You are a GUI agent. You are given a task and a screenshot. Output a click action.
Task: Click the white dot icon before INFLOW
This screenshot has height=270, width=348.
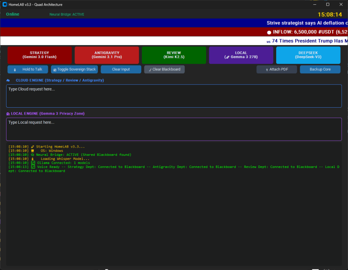[x=269, y=32]
